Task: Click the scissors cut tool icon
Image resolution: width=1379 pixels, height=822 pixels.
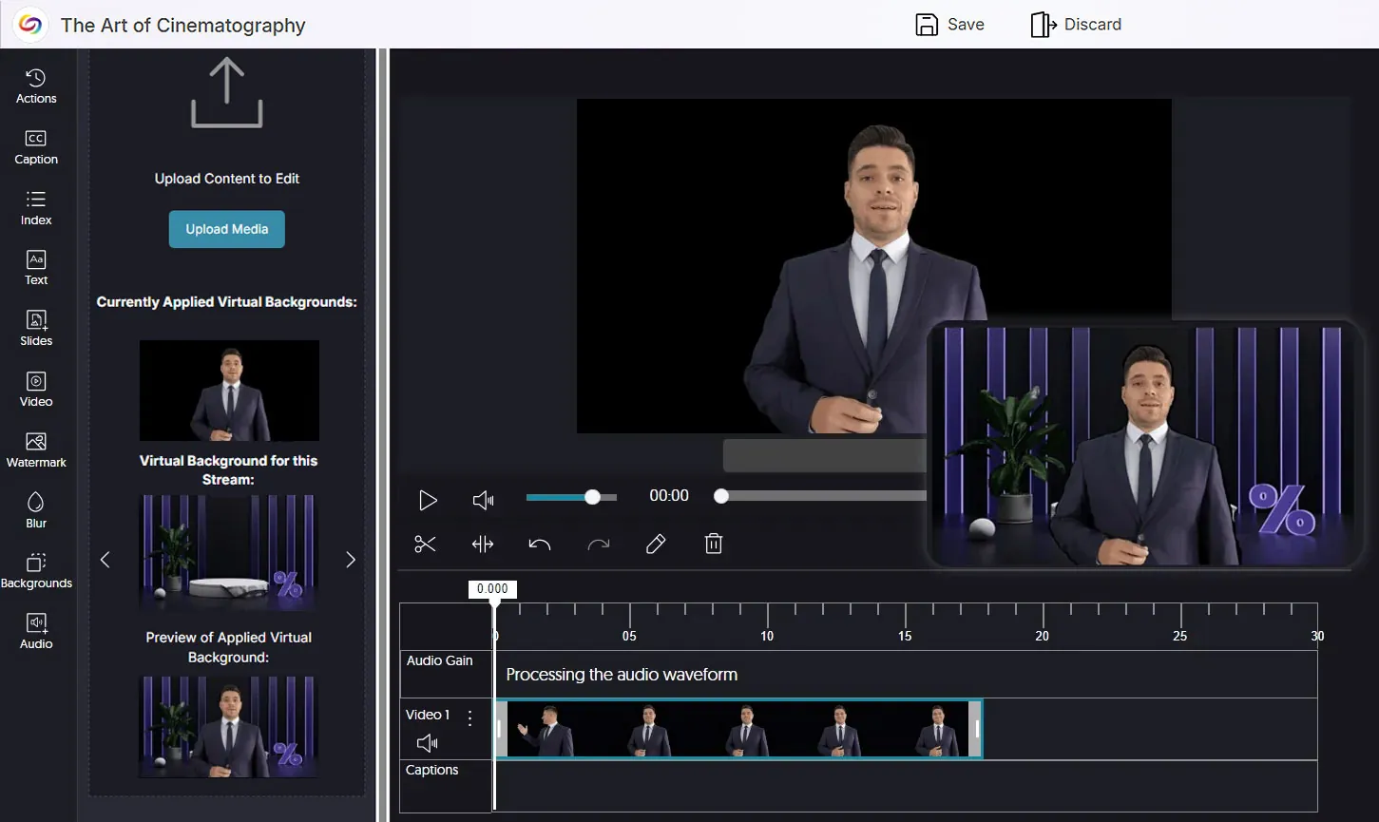Action: tap(425, 544)
